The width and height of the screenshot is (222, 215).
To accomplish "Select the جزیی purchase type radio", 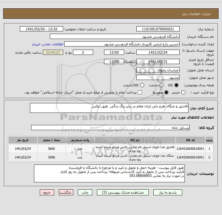I will (x=183, y=92).
